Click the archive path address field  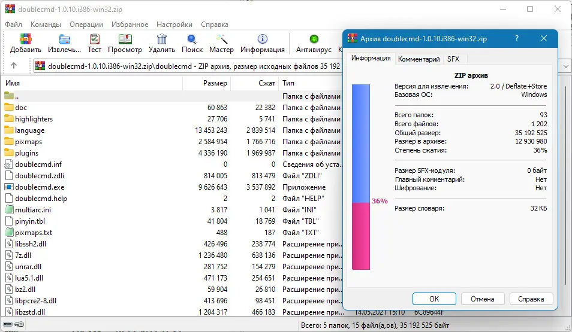188,66
